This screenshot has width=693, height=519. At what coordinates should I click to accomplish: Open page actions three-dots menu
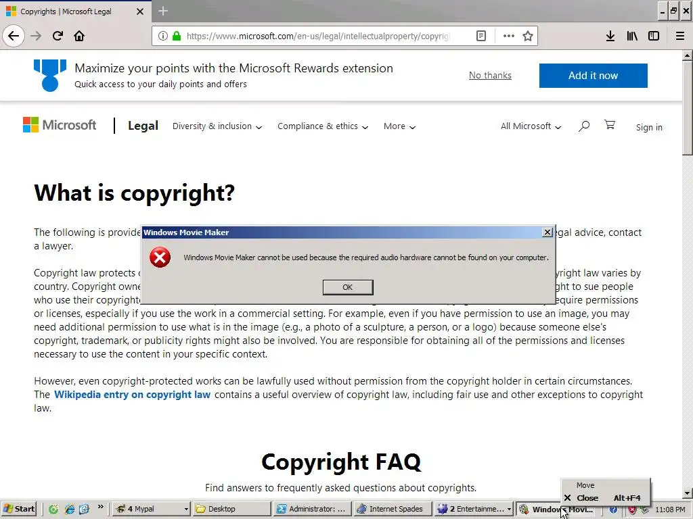[509, 36]
